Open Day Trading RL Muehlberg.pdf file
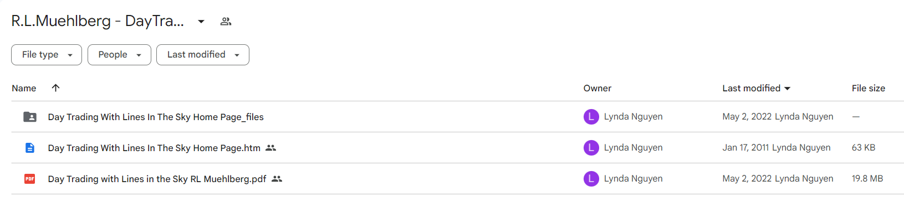The height and width of the screenshot is (217, 904). point(157,179)
